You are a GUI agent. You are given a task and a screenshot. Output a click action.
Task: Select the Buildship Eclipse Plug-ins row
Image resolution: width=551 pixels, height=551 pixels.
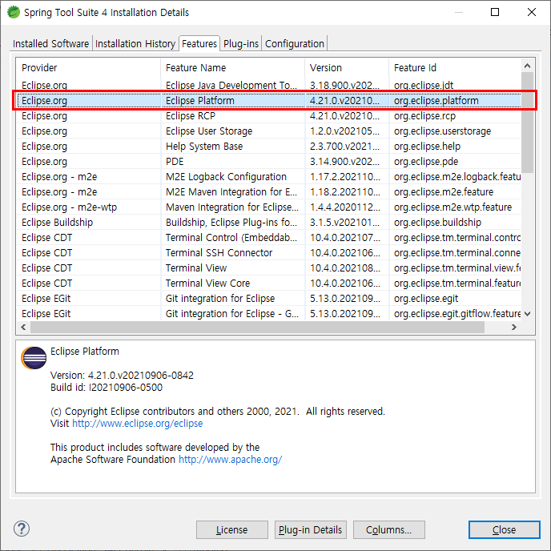point(269,222)
